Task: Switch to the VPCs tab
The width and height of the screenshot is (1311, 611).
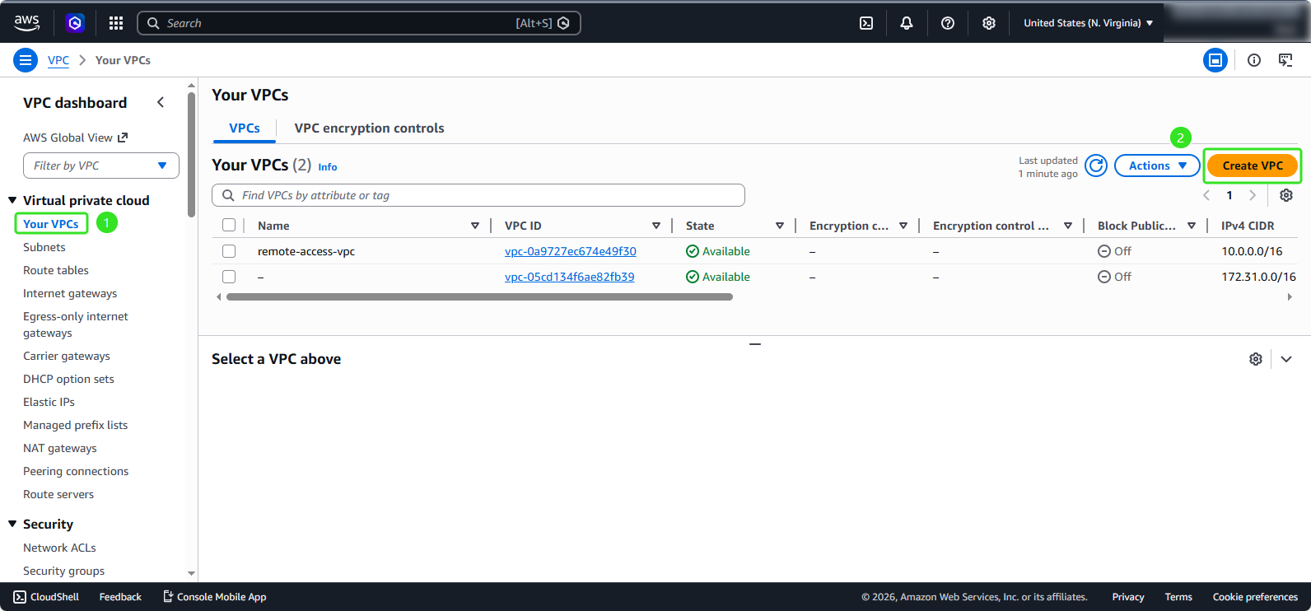Action: (x=245, y=128)
